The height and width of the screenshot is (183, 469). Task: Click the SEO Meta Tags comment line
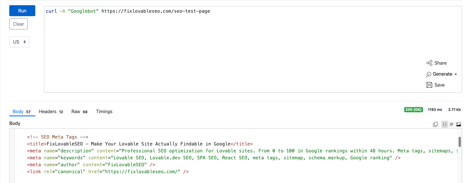coord(58,137)
